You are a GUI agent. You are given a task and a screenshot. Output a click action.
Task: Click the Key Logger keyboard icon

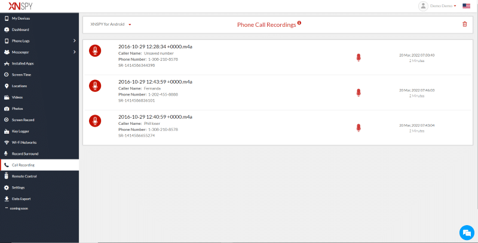click(x=7, y=131)
